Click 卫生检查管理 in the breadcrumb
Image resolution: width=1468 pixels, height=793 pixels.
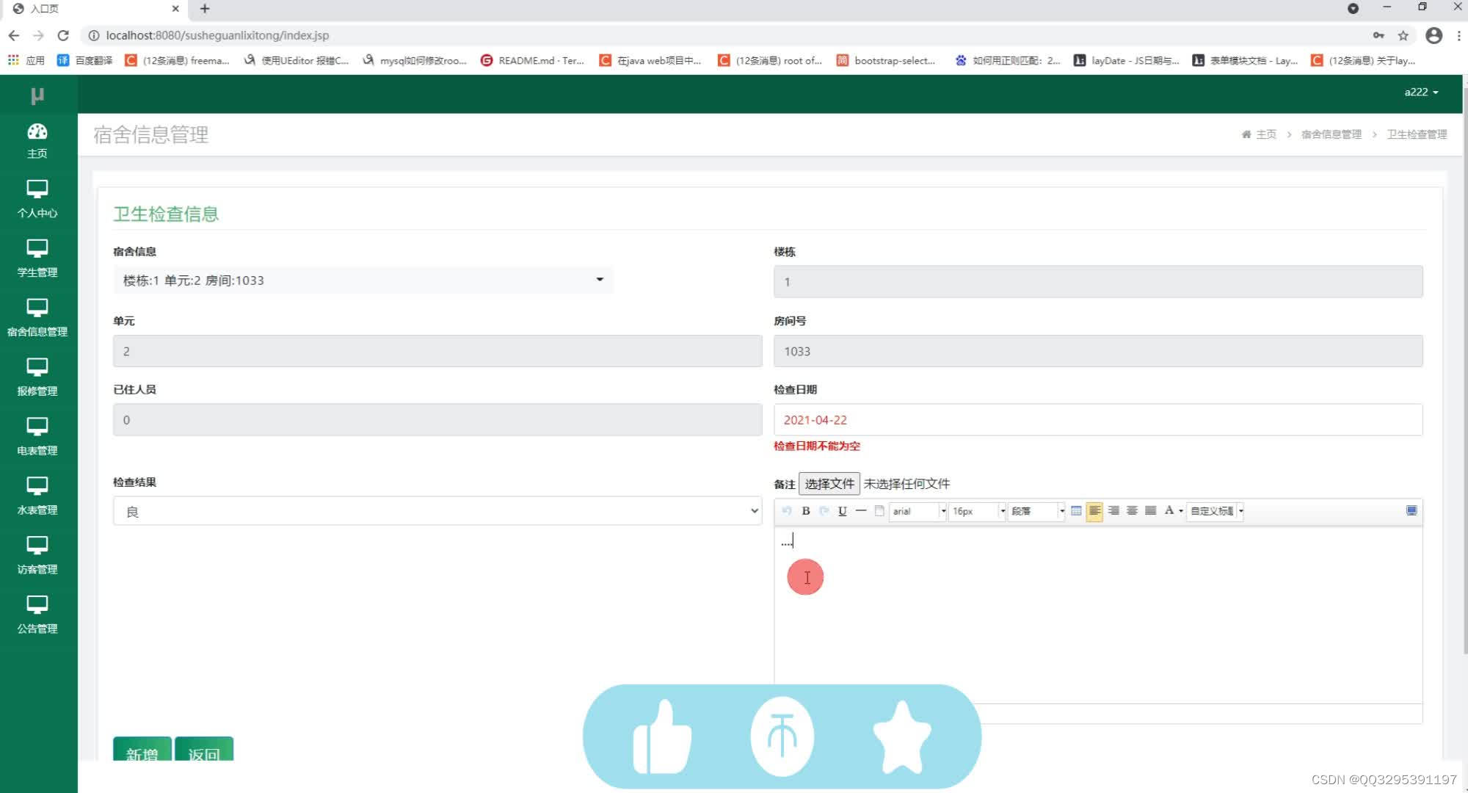(x=1417, y=134)
